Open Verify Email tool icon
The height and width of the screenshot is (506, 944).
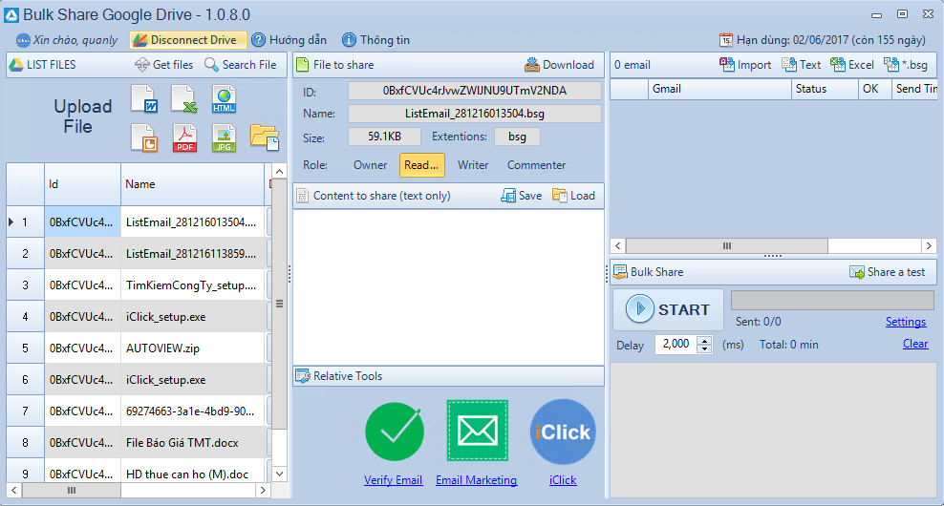[x=395, y=432]
